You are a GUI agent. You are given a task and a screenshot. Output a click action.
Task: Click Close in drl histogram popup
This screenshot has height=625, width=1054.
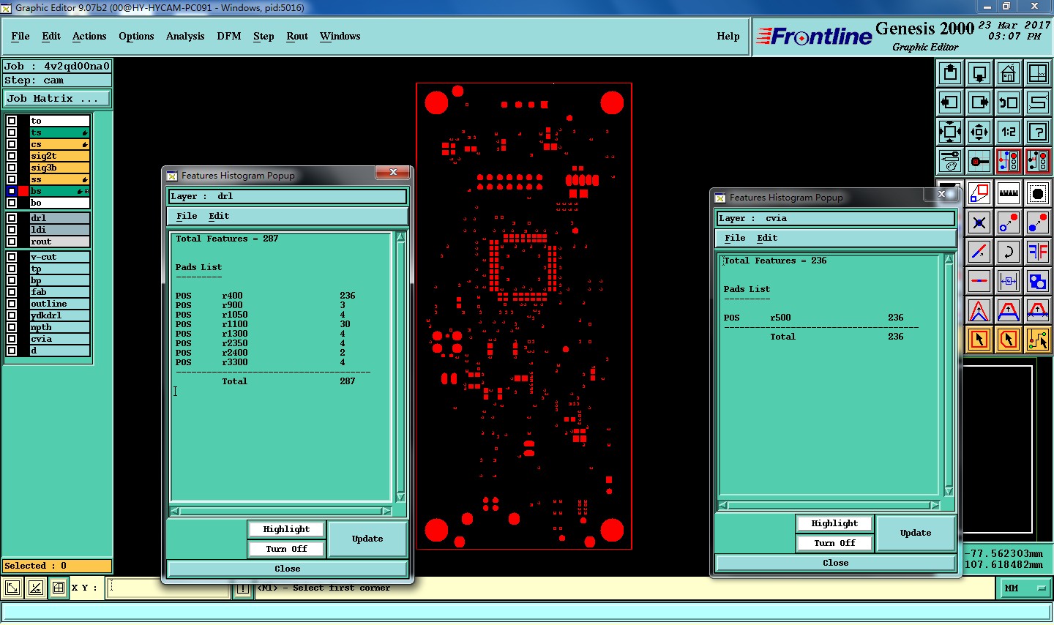point(287,569)
